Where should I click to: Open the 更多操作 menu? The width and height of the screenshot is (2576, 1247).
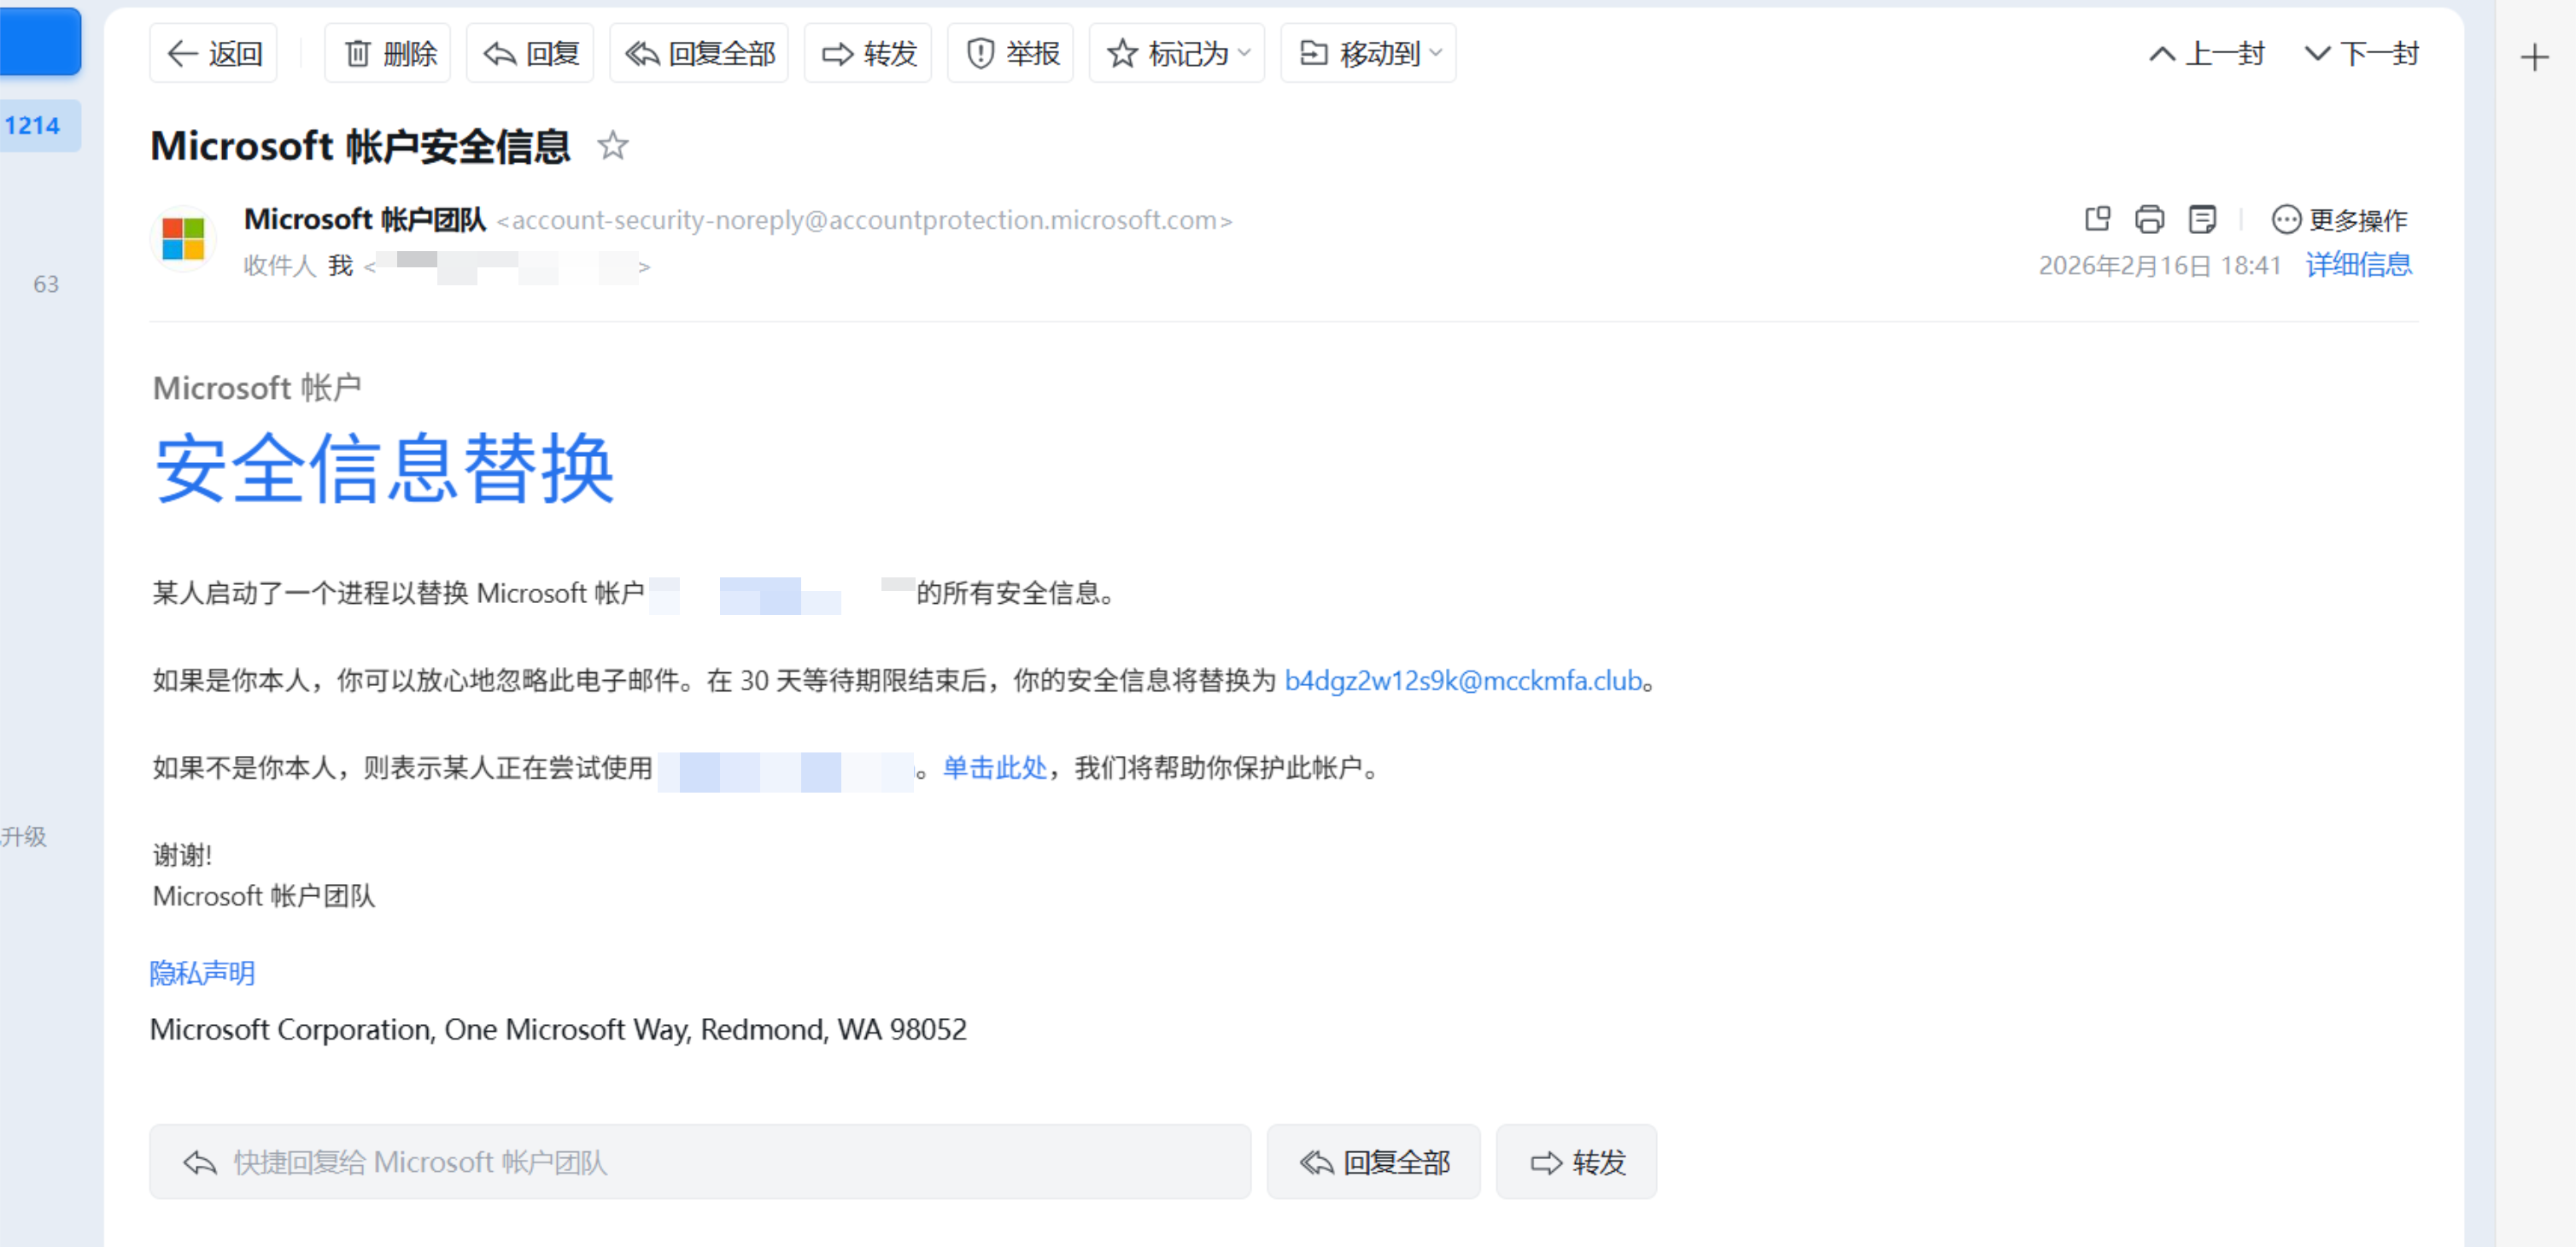pyautogui.click(x=2340, y=219)
